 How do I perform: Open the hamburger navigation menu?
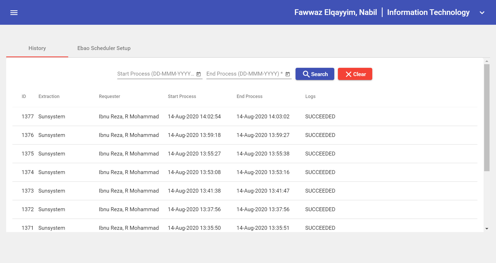tap(14, 12)
